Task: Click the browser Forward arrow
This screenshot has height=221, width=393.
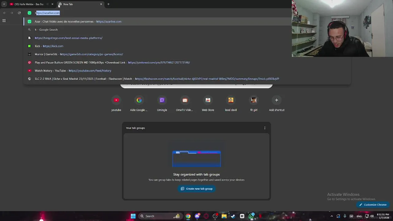Action: pos(12,13)
